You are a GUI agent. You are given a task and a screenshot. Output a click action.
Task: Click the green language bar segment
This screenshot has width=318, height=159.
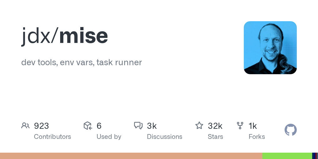coord(287,156)
